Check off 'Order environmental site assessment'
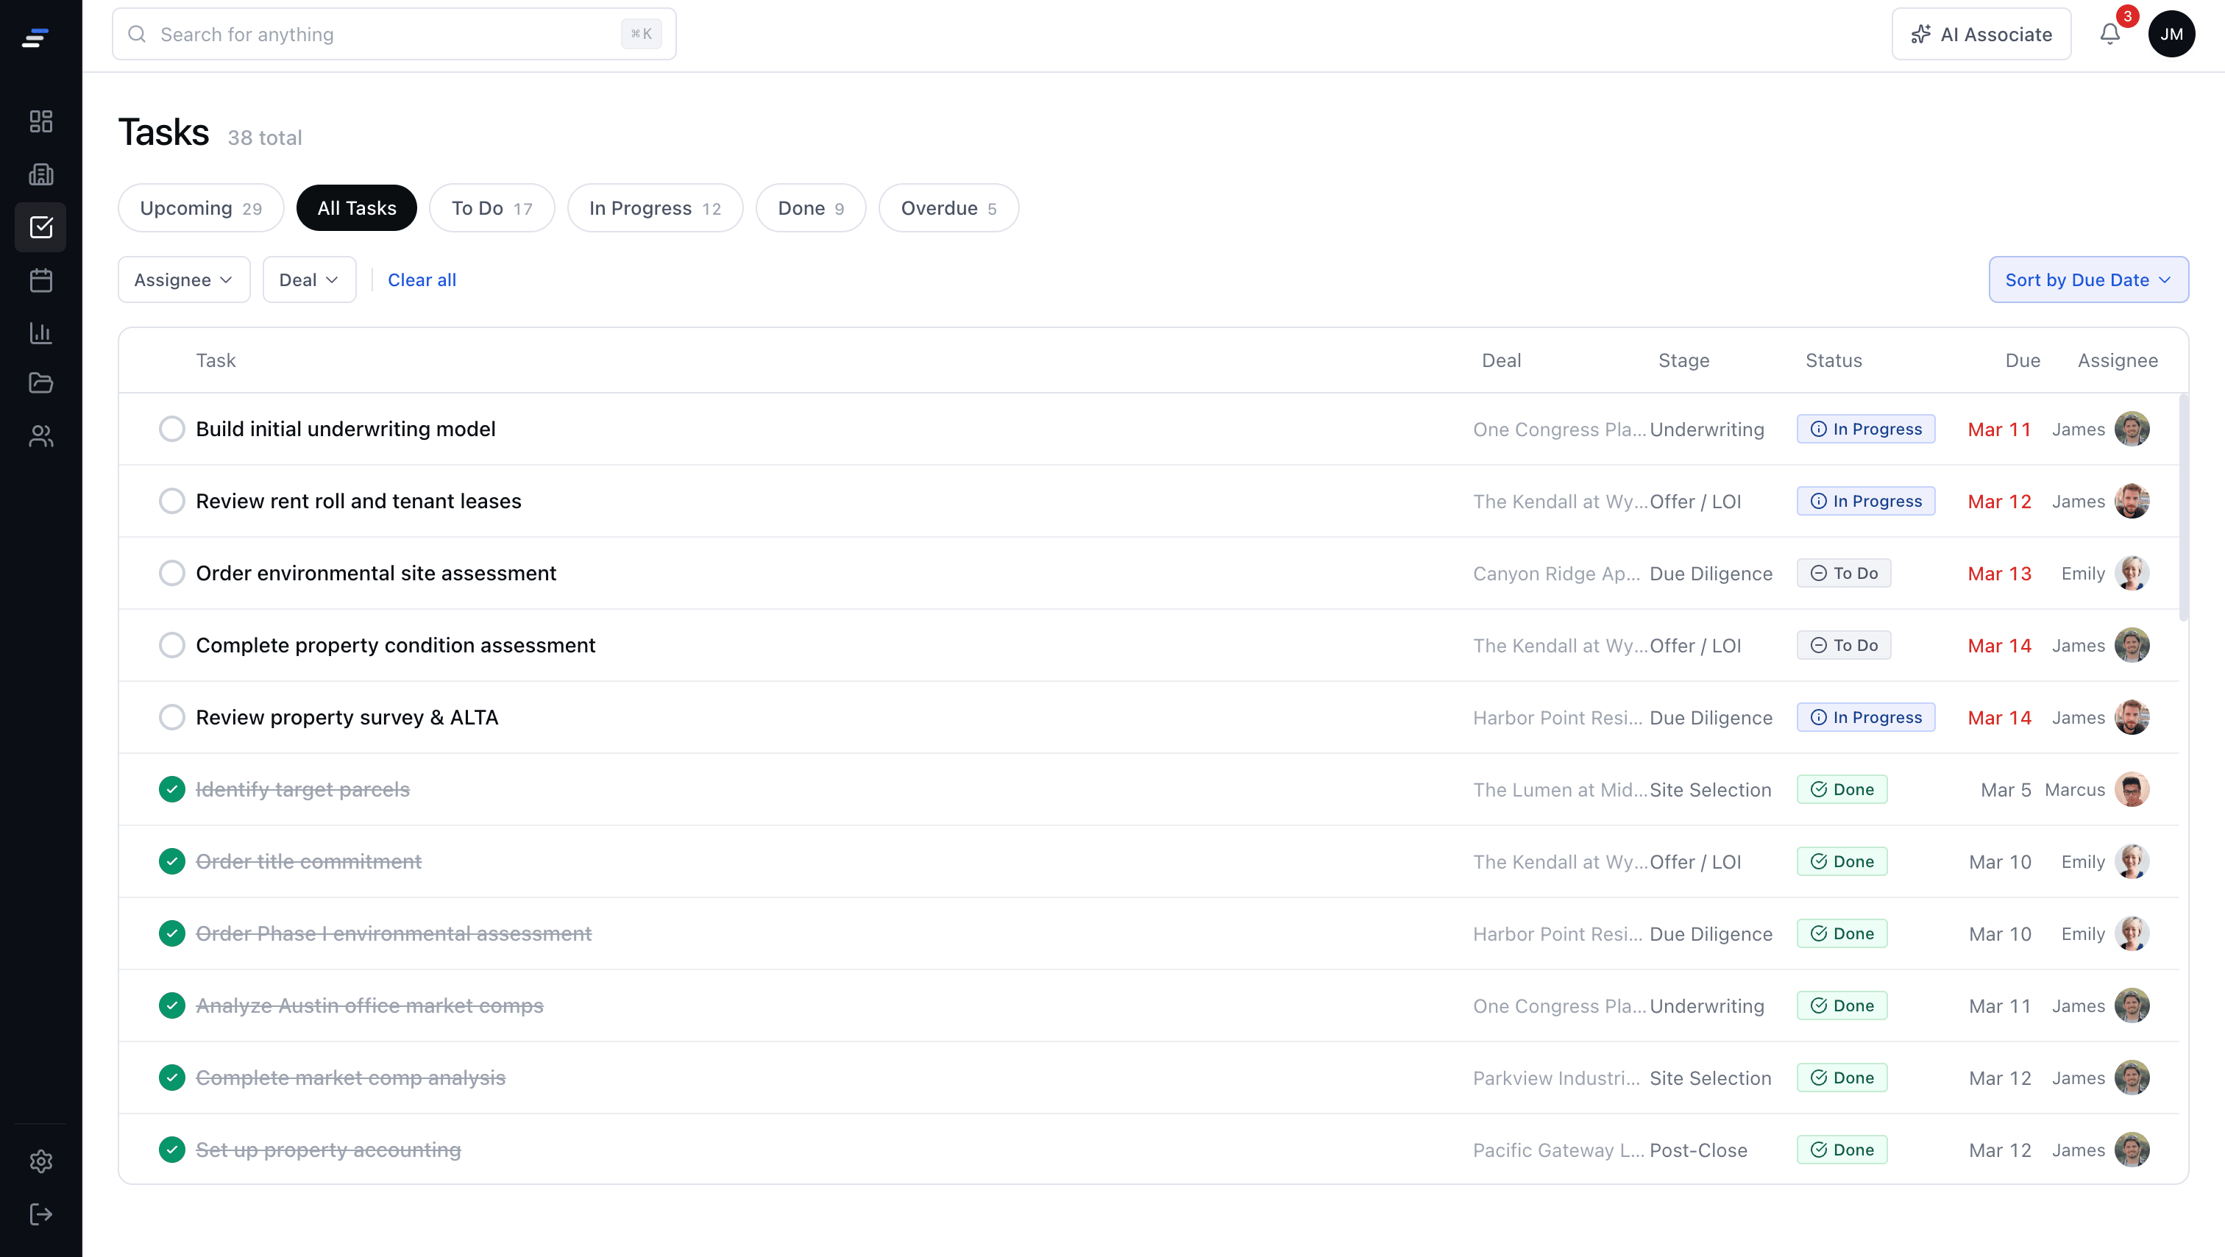2225x1257 pixels. coord(172,572)
